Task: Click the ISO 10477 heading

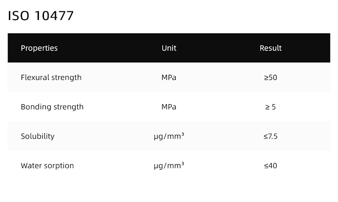Action: point(41,16)
